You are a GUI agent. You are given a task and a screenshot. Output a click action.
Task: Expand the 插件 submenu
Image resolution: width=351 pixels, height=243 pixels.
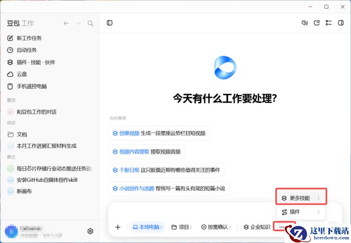pos(301,212)
